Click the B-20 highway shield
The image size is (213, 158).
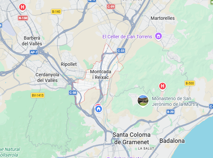(x=170, y=112)
